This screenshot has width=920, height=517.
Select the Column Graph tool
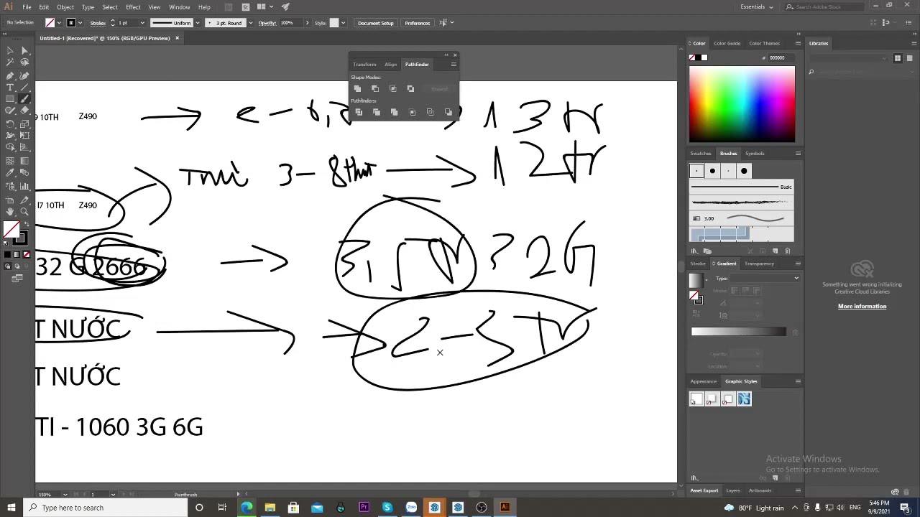point(24,187)
